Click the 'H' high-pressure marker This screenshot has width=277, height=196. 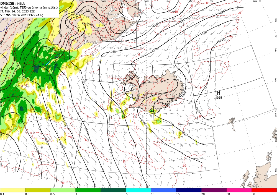[219, 93]
